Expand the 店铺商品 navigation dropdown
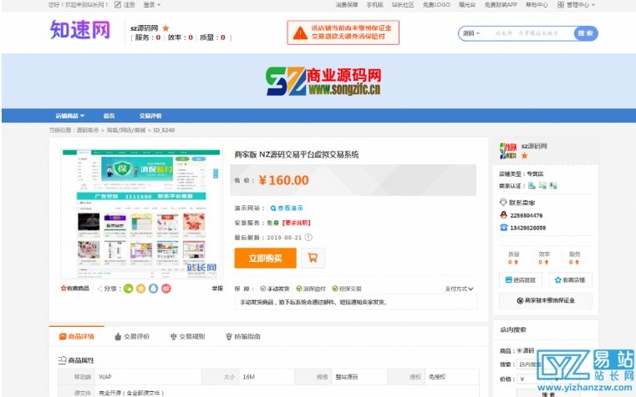636x397 pixels. (69, 116)
